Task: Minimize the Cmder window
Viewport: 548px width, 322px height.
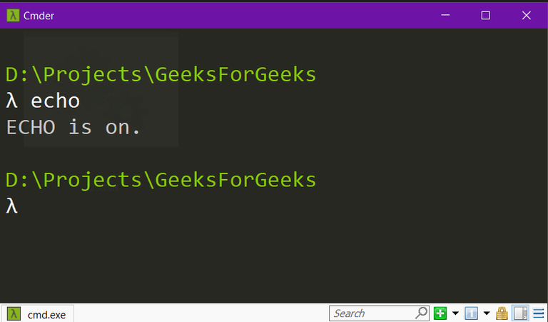Action: point(446,15)
